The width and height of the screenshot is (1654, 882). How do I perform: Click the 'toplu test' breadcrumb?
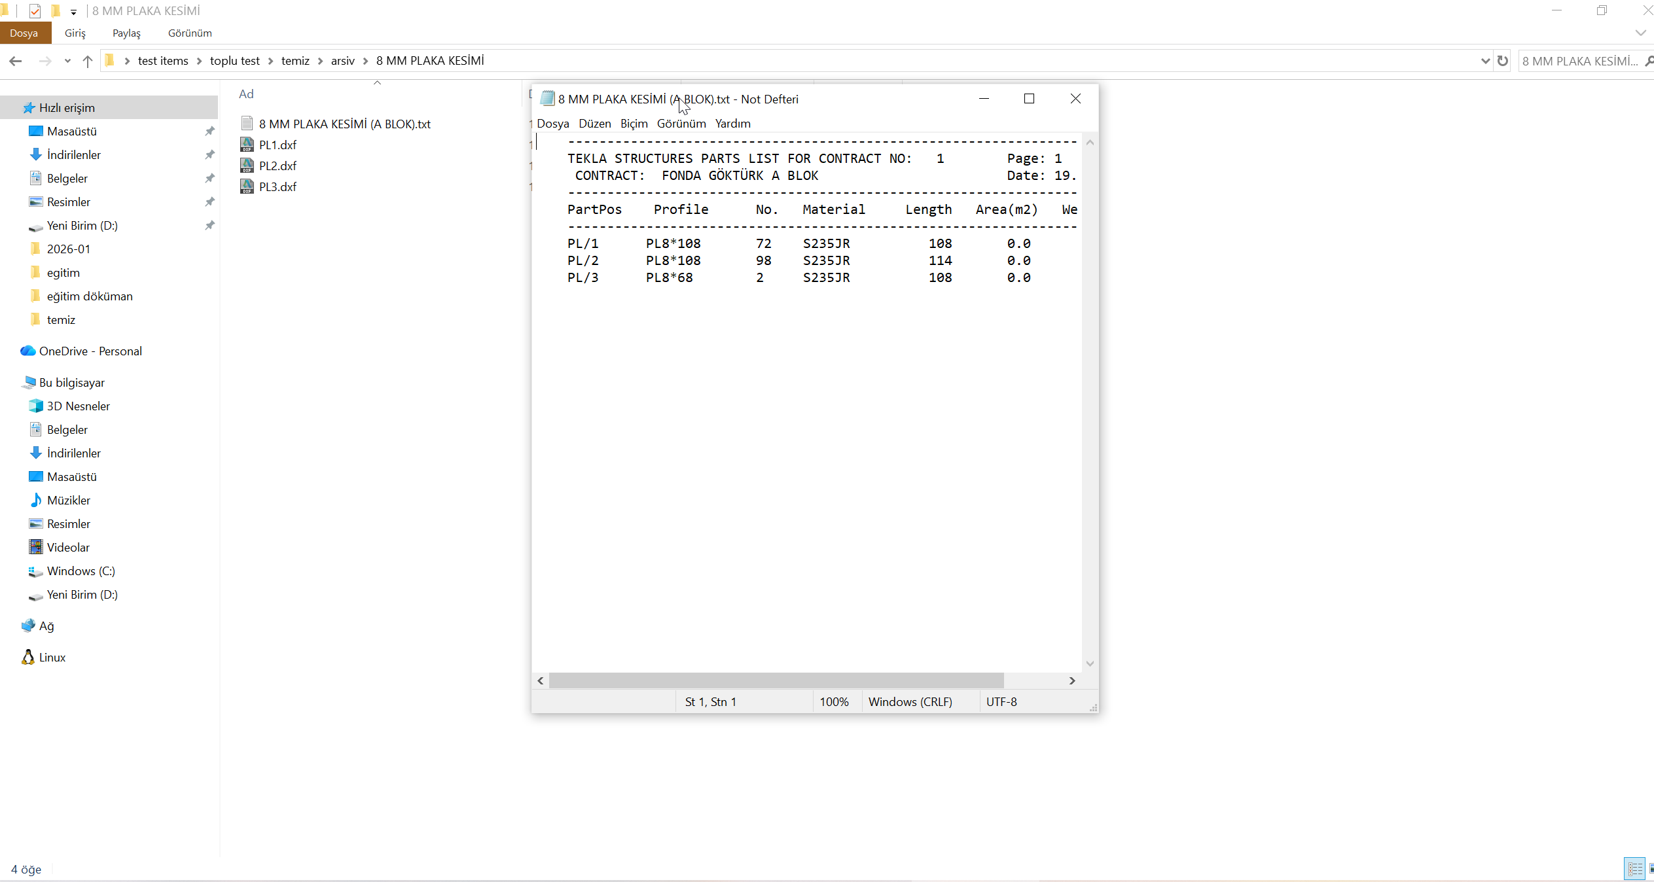click(234, 61)
